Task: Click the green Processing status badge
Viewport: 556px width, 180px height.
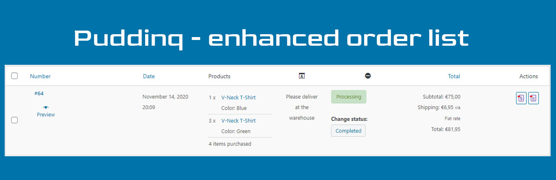Action: [349, 97]
